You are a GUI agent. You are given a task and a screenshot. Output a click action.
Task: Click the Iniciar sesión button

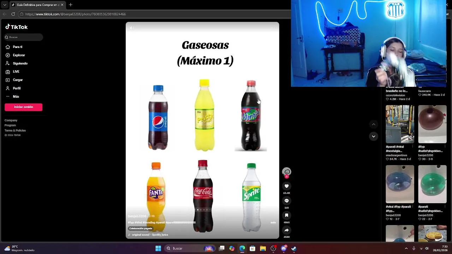coord(23,107)
